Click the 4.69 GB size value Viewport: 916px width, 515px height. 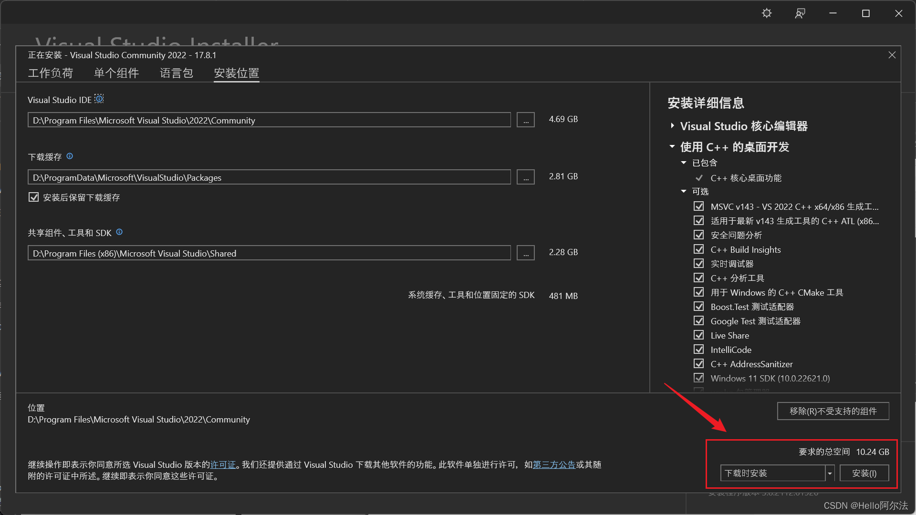point(563,119)
